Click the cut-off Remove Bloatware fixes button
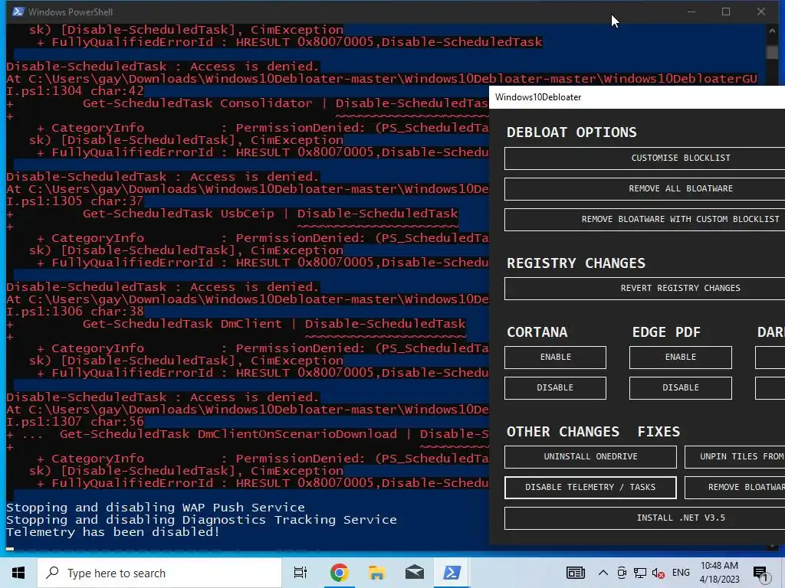785x588 pixels. coord(735,487)
